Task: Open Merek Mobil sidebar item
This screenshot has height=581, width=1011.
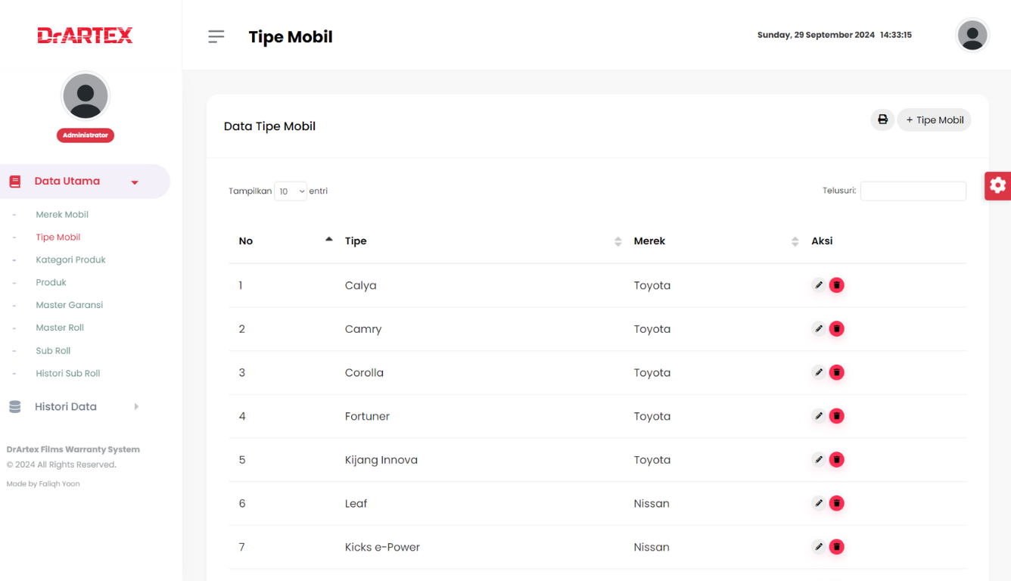Action: point(62,215)
